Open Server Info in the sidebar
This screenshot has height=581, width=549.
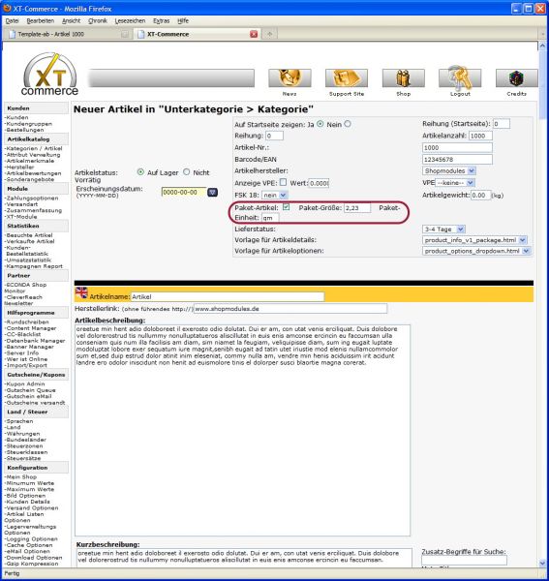point(22,352)
